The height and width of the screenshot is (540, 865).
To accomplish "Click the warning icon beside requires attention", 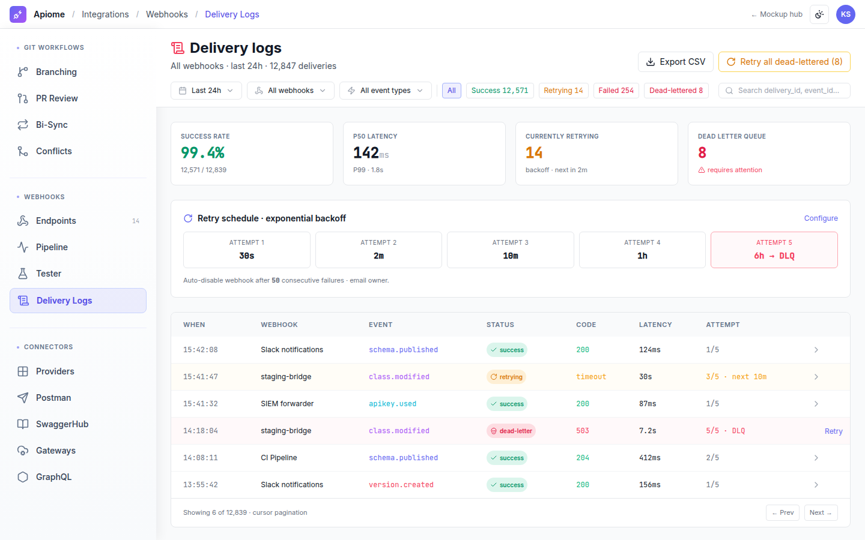I will click(x=702, y=170).
